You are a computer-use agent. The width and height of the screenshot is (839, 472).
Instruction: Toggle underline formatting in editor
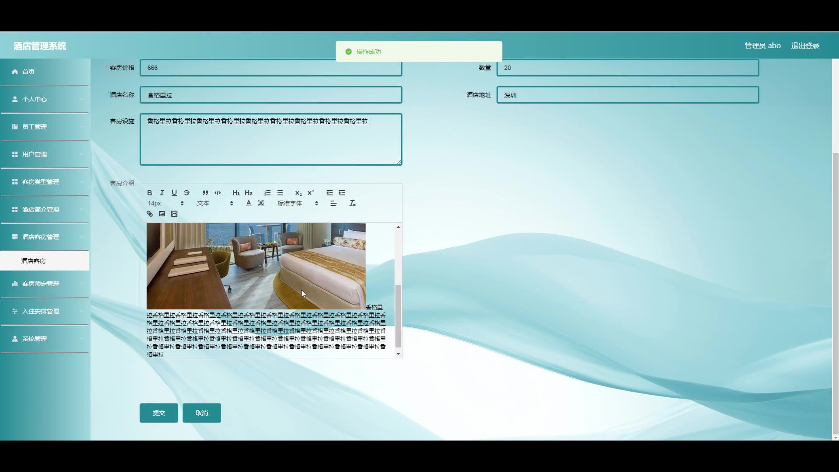(174, 193)
